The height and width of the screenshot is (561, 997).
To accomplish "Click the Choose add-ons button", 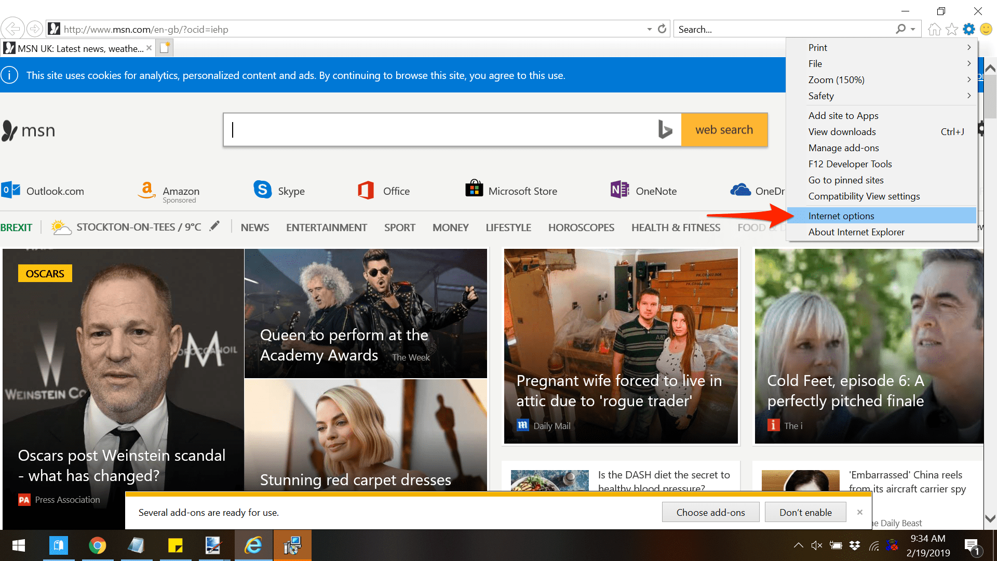I will [710, 512].
